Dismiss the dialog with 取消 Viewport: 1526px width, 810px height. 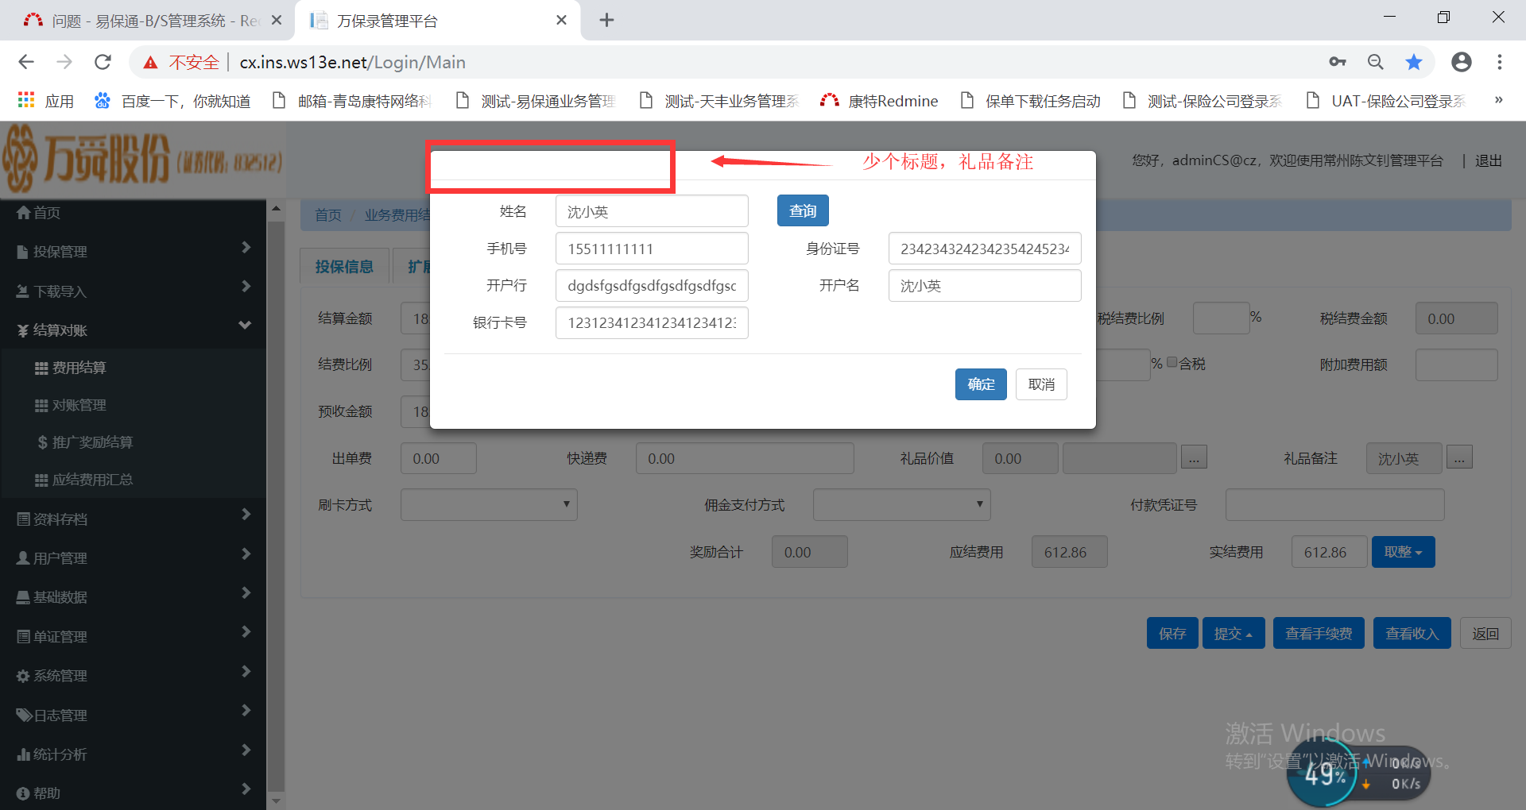[1041, 384]
